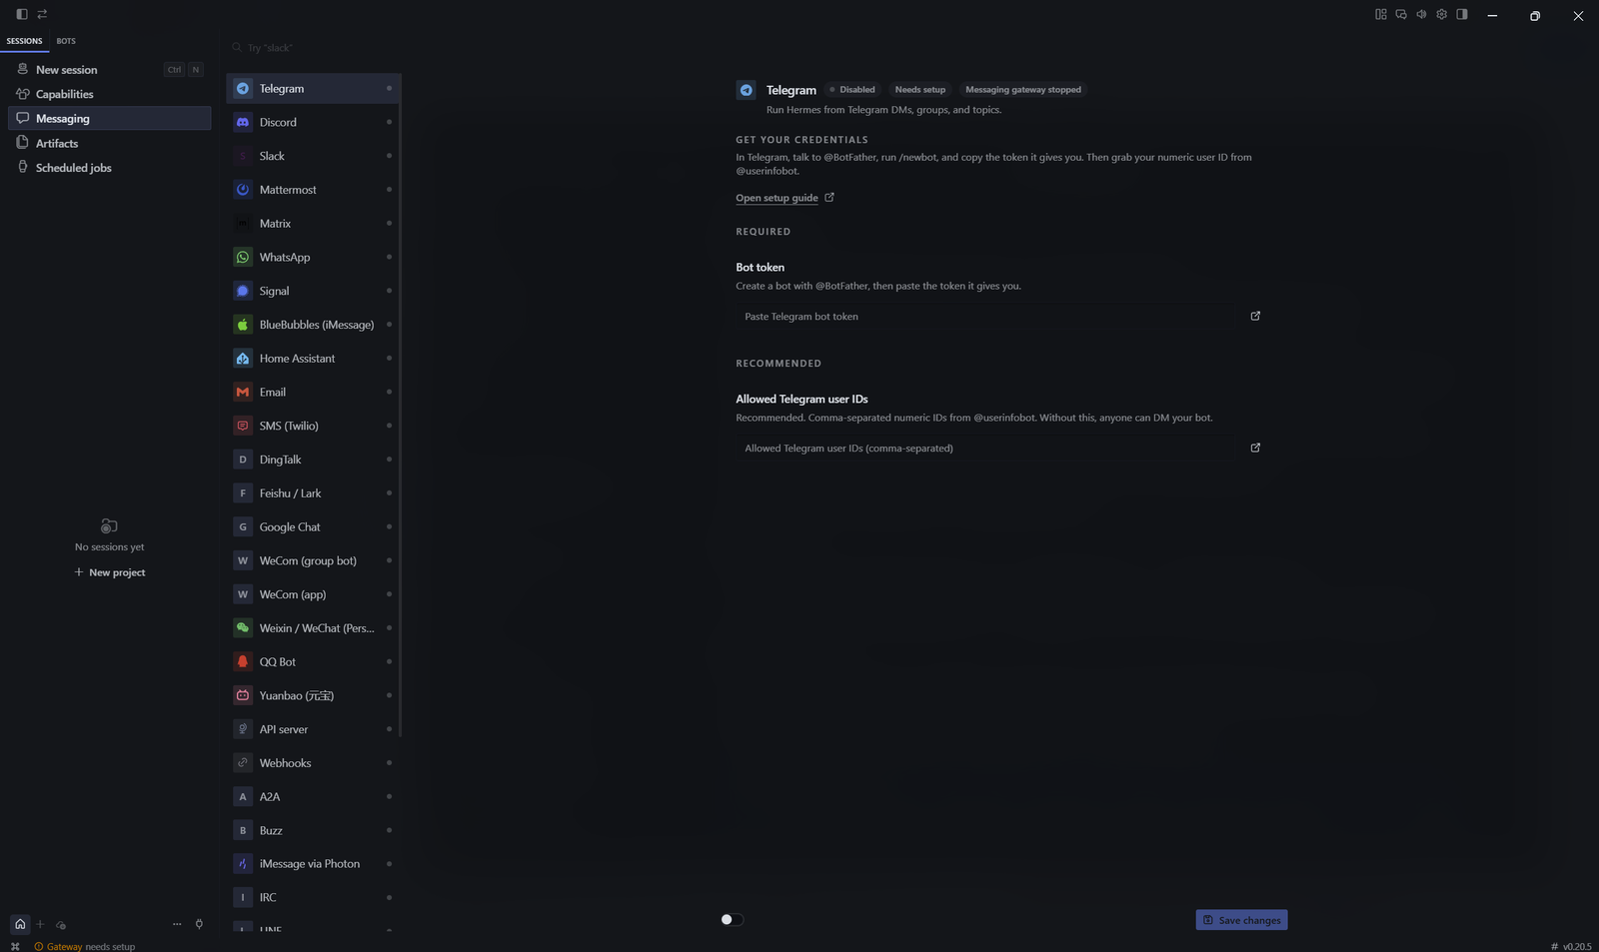Select A2A in the platform list

click(313, 796)
